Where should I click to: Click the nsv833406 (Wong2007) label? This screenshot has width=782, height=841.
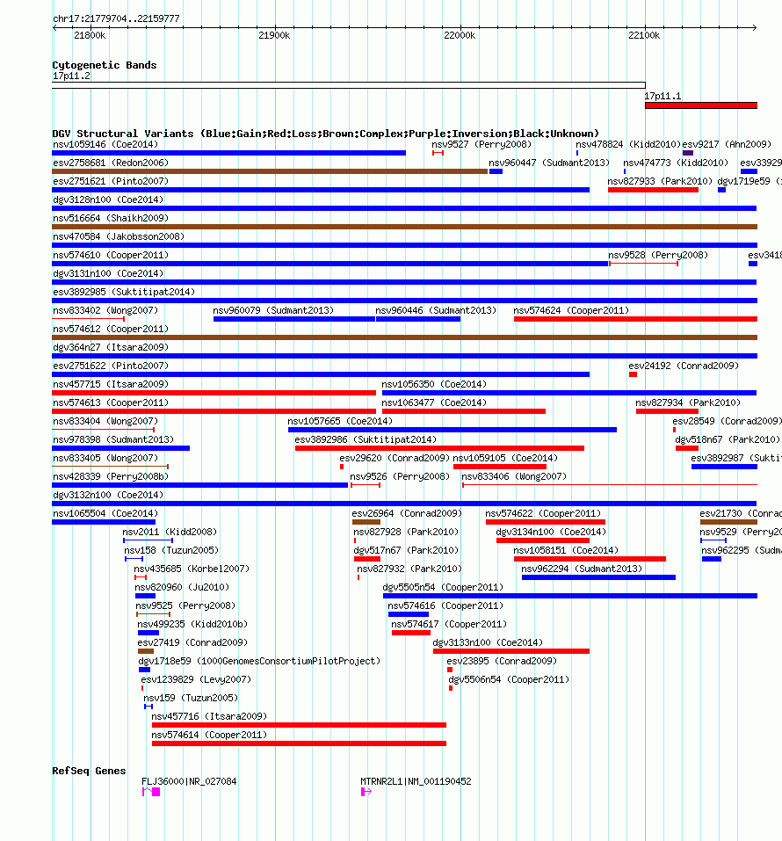514,476
